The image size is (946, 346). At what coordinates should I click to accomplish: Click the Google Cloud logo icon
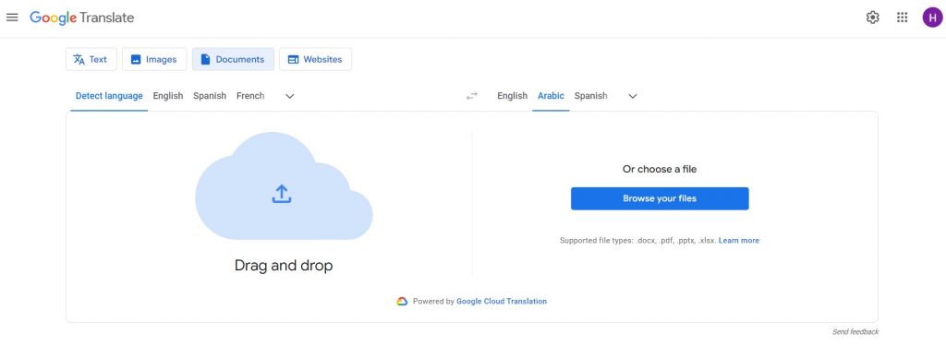[402, 302]
